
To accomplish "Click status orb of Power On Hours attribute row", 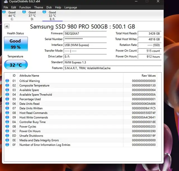I will click(x=7, y=131).
